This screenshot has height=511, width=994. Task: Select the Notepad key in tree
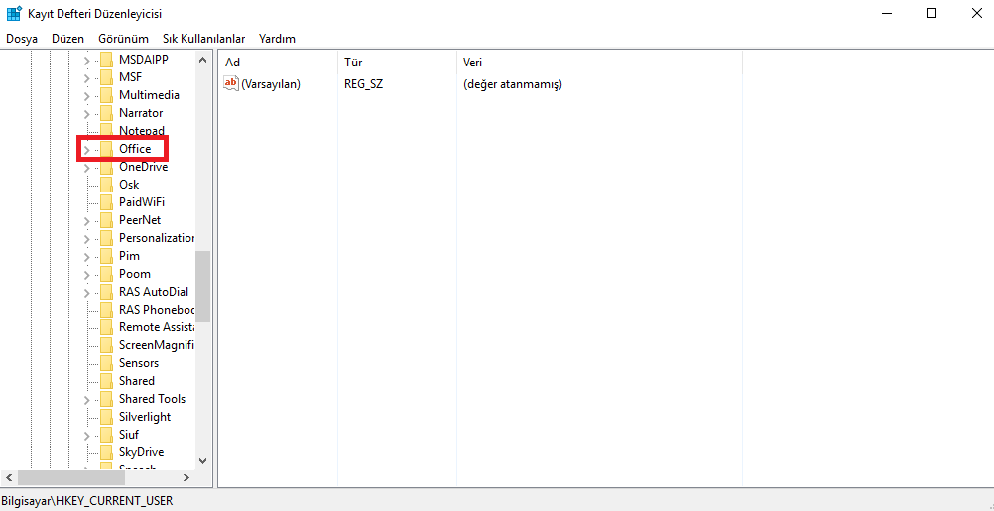coord(141,131)
